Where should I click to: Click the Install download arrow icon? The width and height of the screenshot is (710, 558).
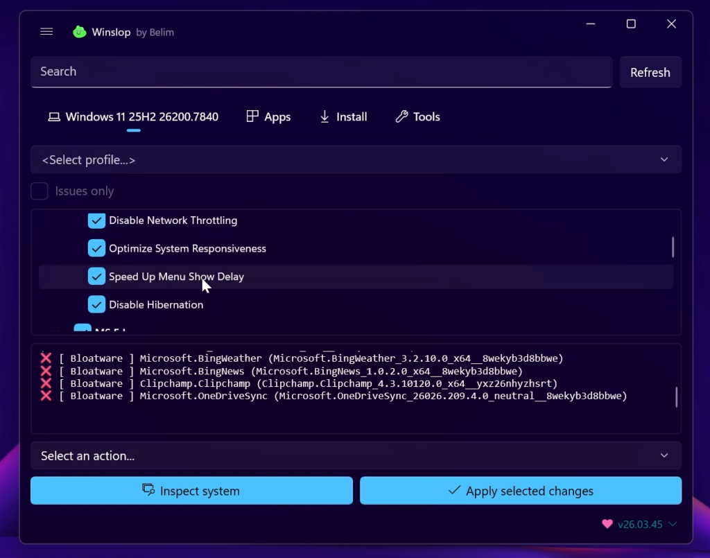(324, 116)
